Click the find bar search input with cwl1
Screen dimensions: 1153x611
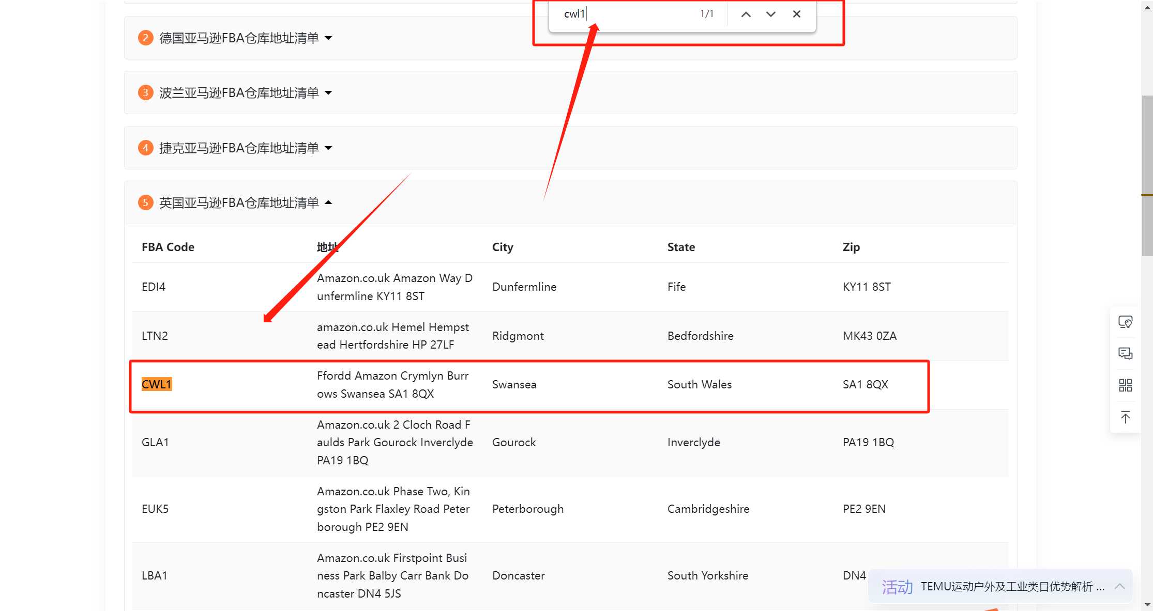click(x=626, y=14)
